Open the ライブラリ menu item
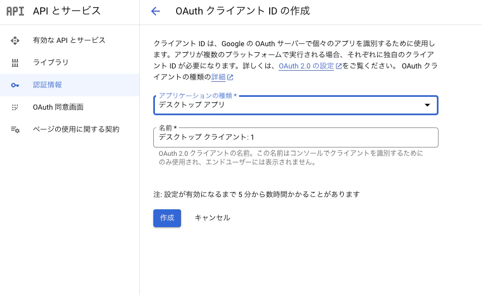482x295 pixels. pos(70,63)
